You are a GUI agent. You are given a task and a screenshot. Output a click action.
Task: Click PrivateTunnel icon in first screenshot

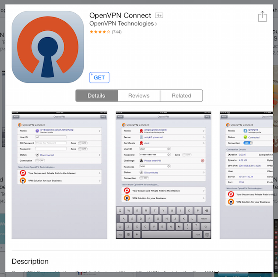coord(23,173)
